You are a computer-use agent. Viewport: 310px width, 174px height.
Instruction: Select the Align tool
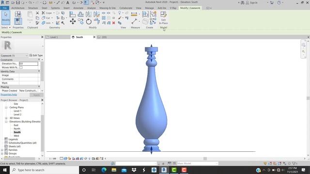click(73, 14)
